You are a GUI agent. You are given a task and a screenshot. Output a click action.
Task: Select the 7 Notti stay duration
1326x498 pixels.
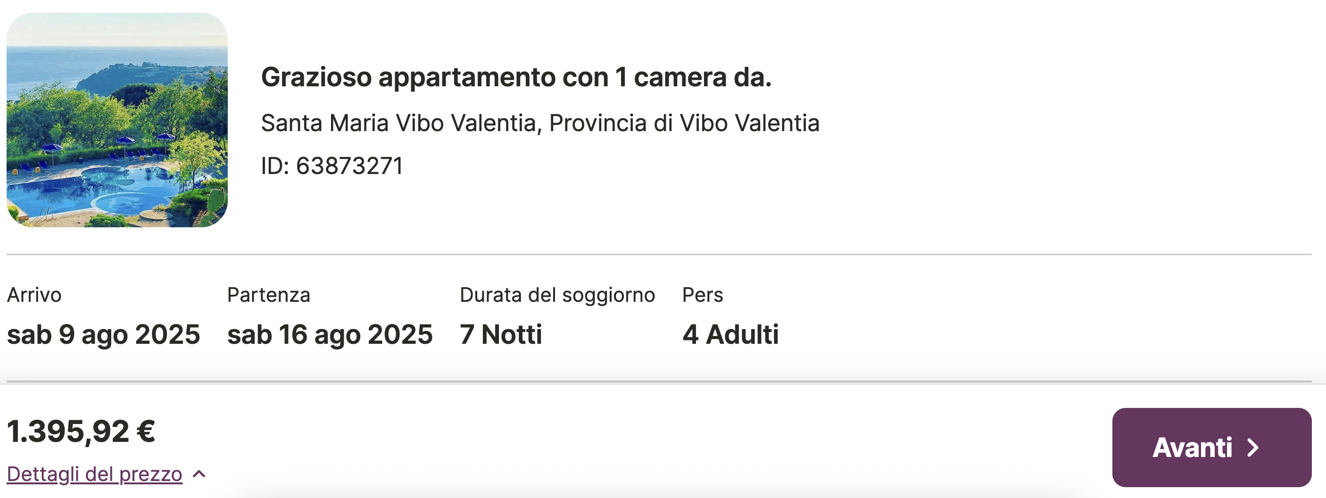501,335
